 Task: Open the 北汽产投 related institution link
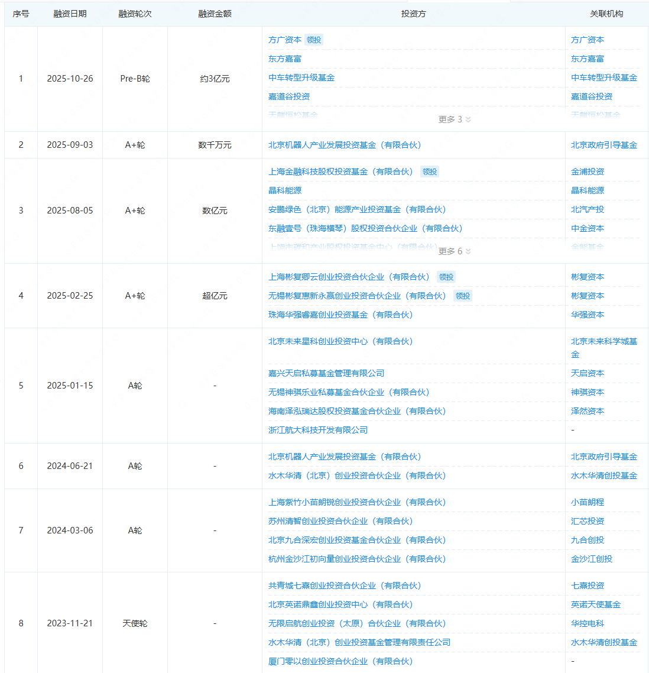tap(587, 209)
